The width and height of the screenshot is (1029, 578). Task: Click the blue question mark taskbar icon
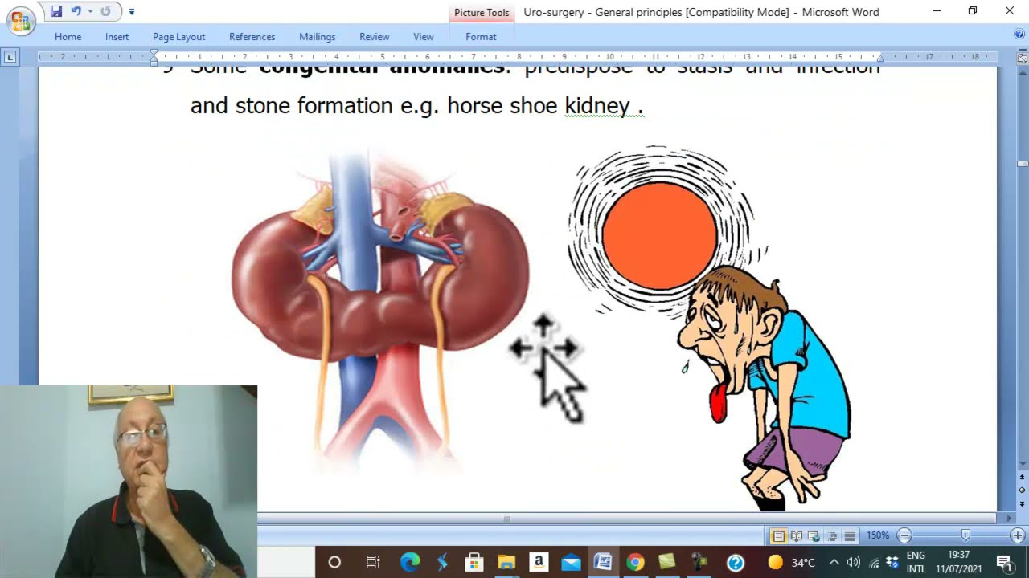tap(736, 562)
